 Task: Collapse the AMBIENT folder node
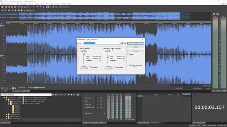pyautogui.click(x=6, y=99)
